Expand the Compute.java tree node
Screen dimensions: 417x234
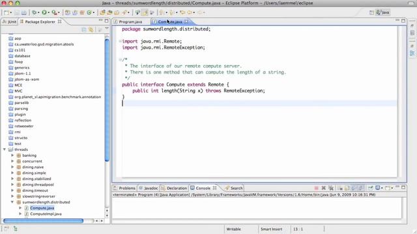[x=20, y=208]
